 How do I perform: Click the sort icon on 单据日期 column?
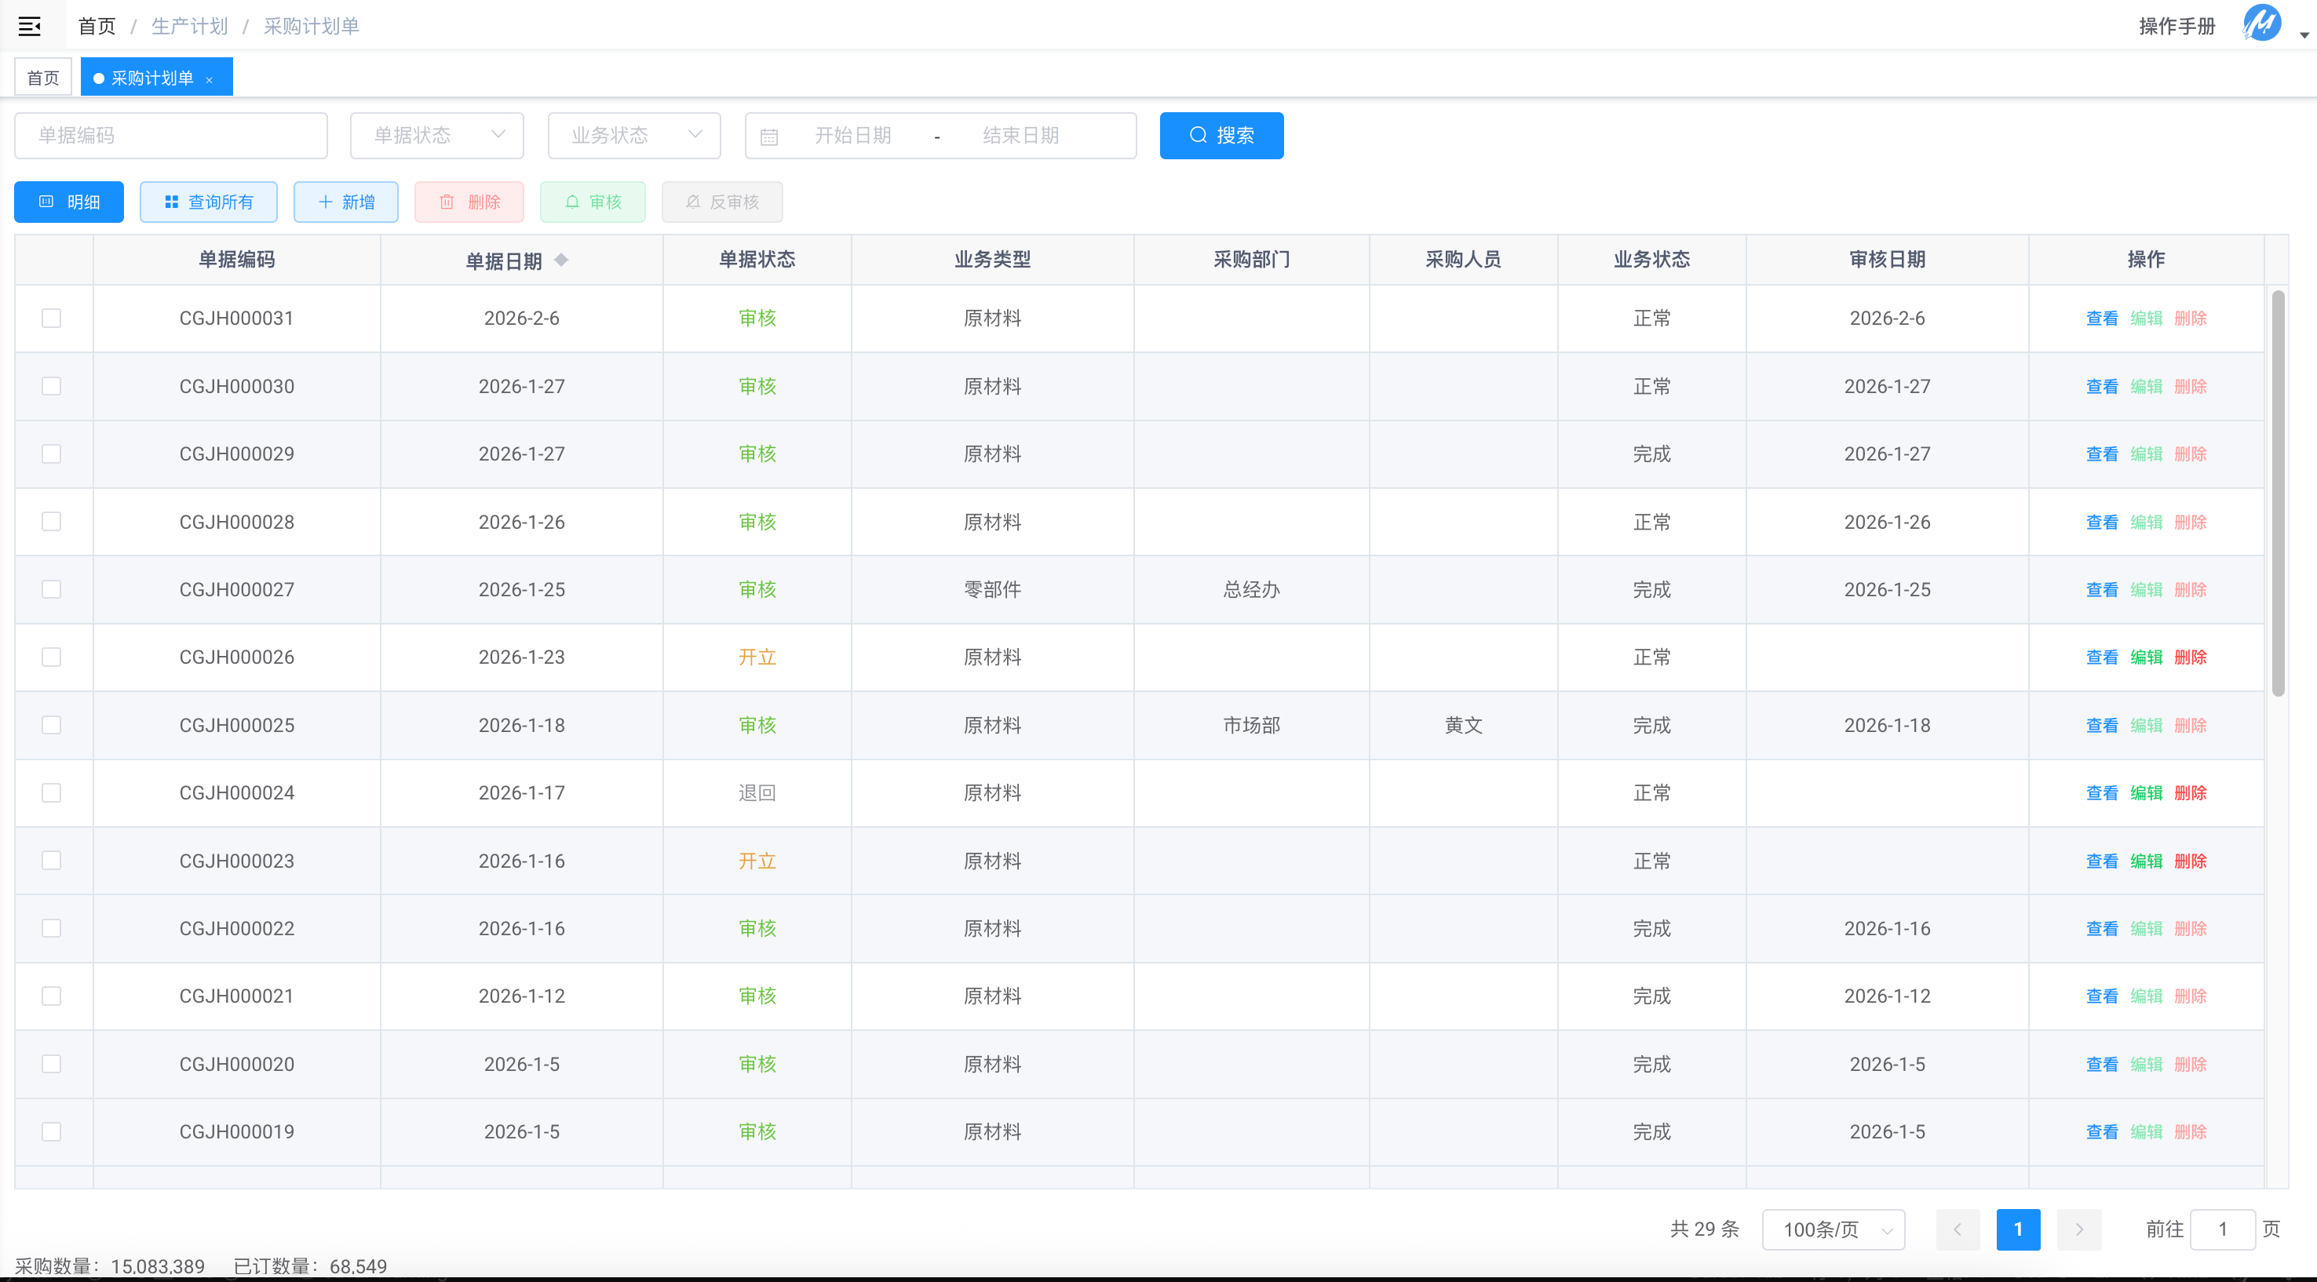tap(561, 260)
